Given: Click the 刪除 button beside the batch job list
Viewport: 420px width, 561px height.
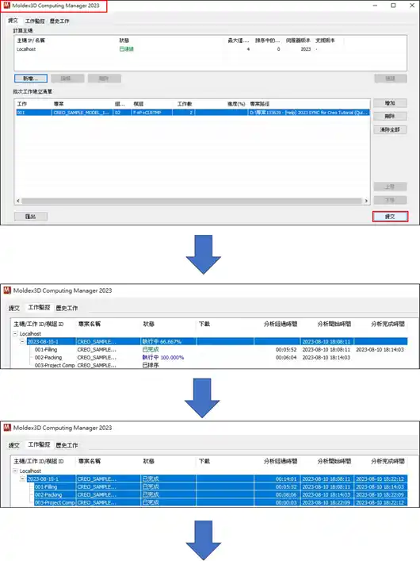Looking at the screenshot, I should pyautogui.click(x=390, y=117).
